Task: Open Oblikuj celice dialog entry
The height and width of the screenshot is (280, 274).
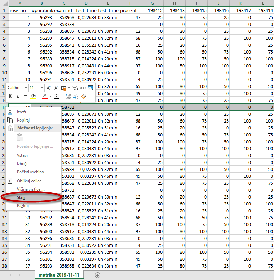Action: 33,181
